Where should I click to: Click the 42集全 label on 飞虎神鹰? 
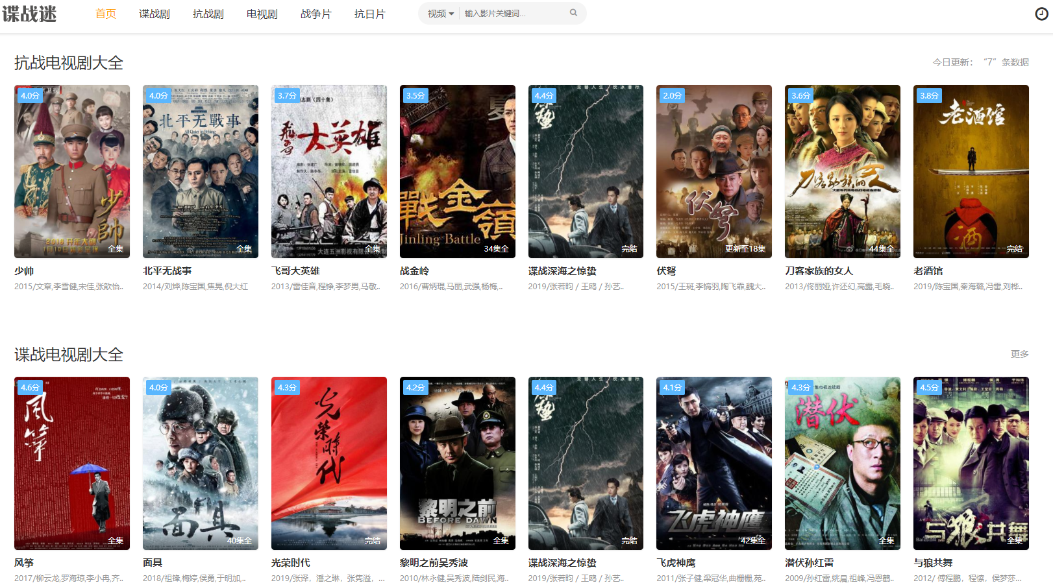pyautogui.click(x=753, y=541)
